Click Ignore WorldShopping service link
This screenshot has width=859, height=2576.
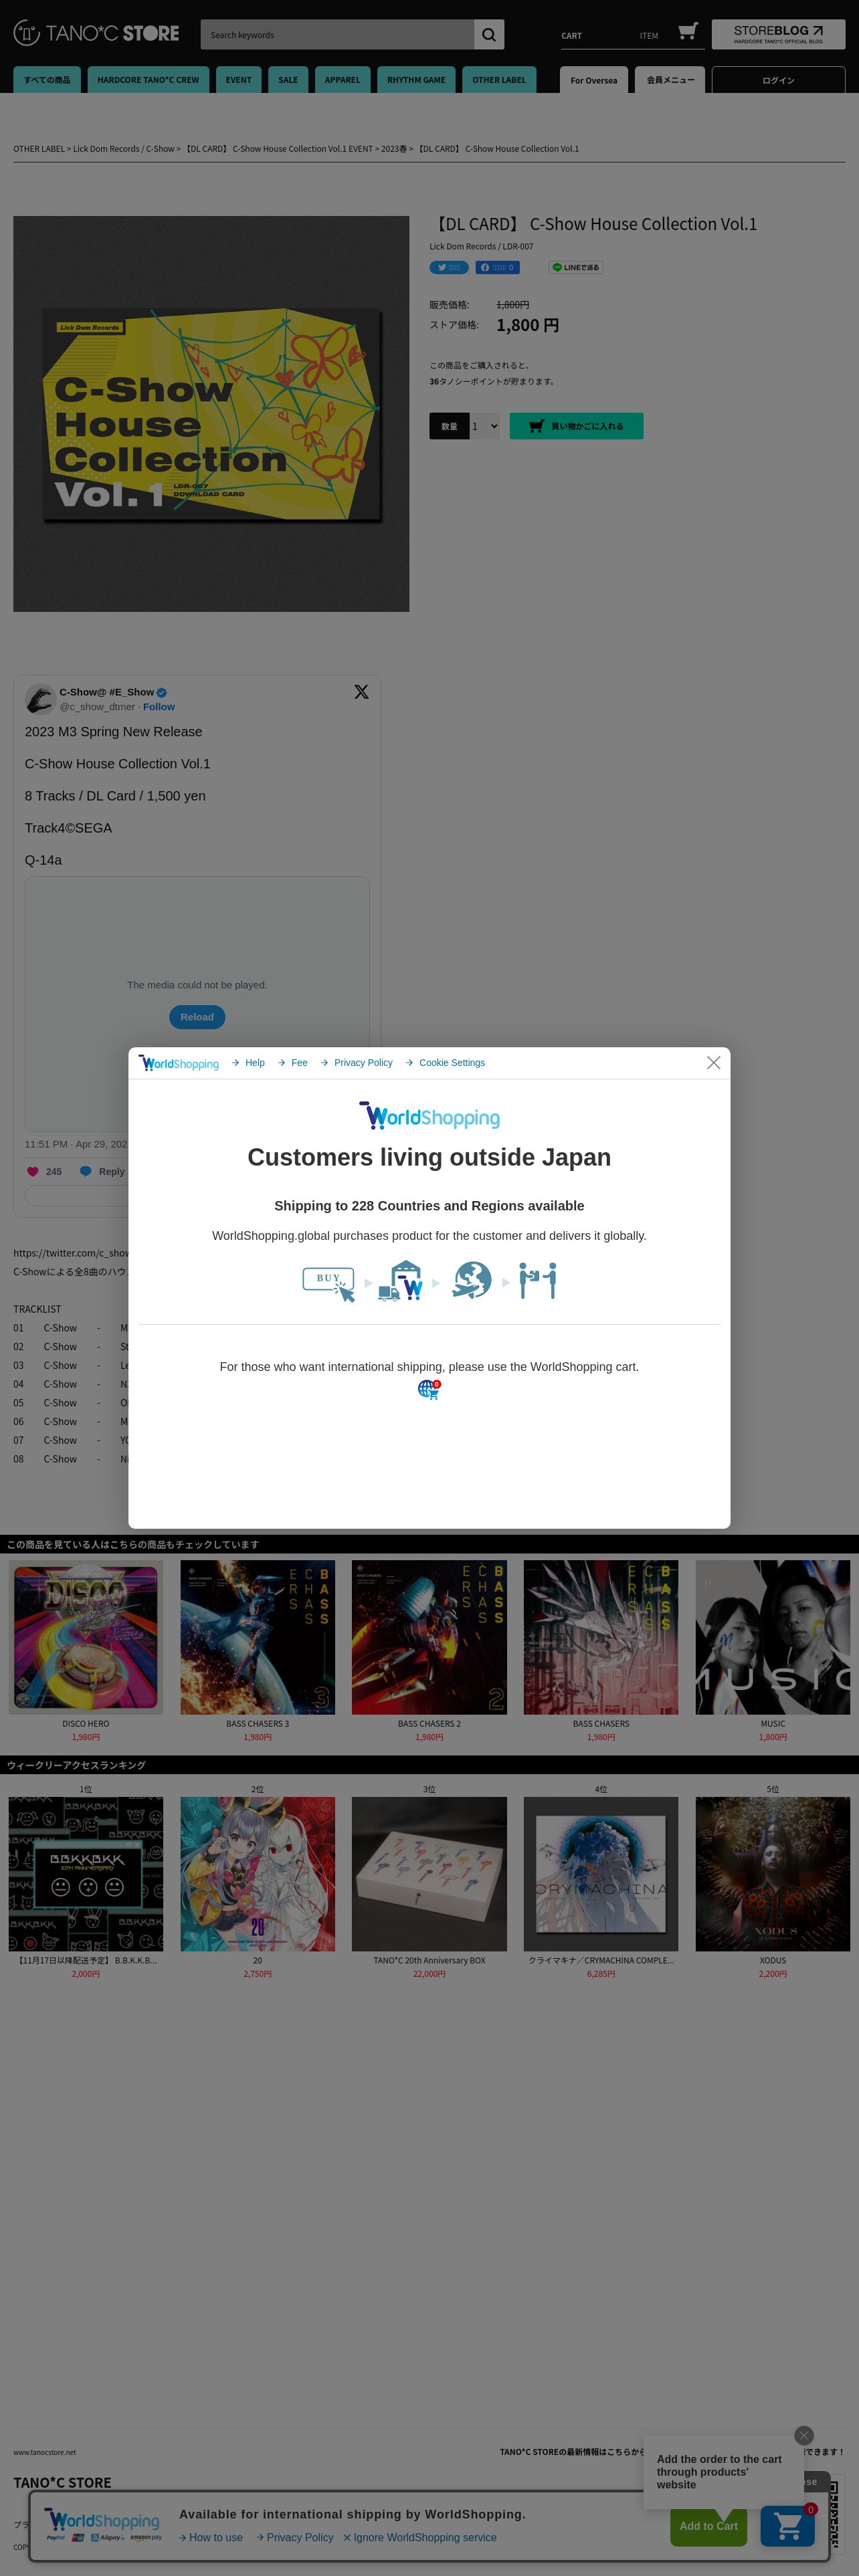click(420, 2537)
